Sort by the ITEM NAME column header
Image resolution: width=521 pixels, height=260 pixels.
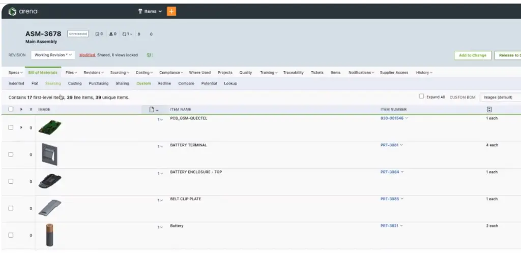[181, 110]
